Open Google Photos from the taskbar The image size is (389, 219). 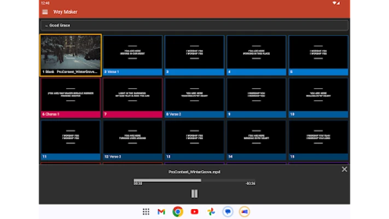click(211, 211)
